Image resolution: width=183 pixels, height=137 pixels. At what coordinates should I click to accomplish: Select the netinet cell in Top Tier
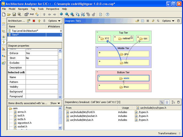coord(124,38)
